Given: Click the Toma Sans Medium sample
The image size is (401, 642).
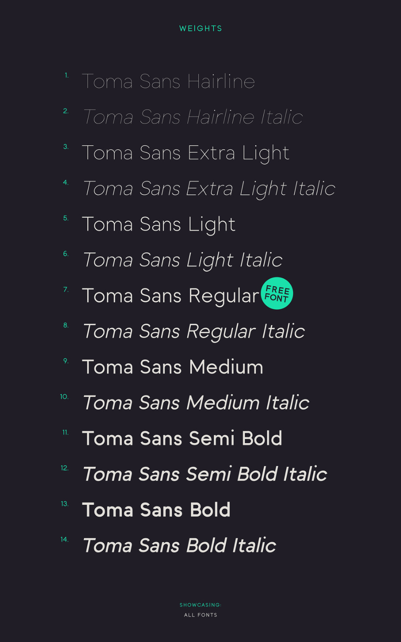Looking at the screenshot, I should click(x=172, y=367).
